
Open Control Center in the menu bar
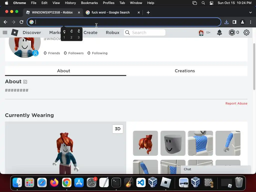point(211,3)
